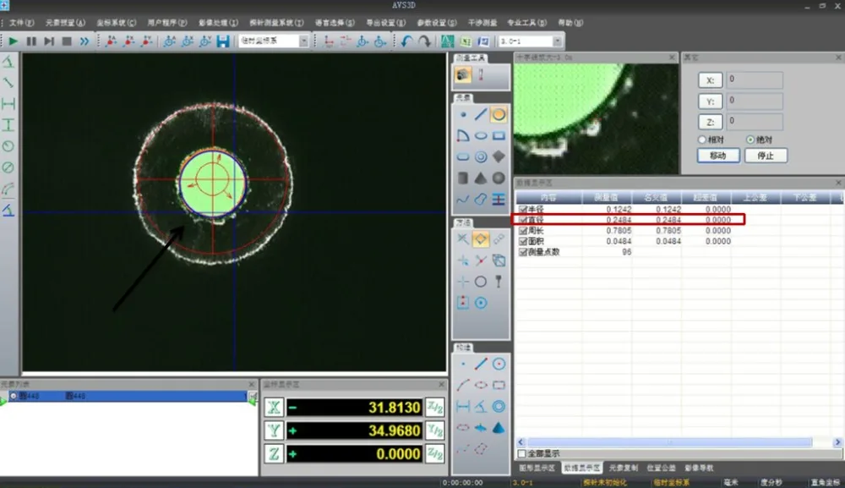Click the Z move-target input field
The image size is (845, 488).
point(755,121)
